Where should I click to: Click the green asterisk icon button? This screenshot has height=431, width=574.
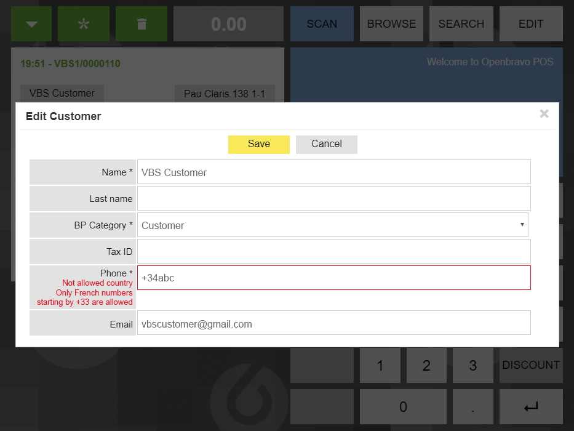click(x=84, y=24)
